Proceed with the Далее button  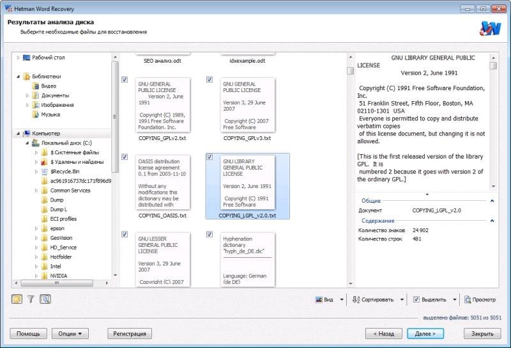click(425, 334)
